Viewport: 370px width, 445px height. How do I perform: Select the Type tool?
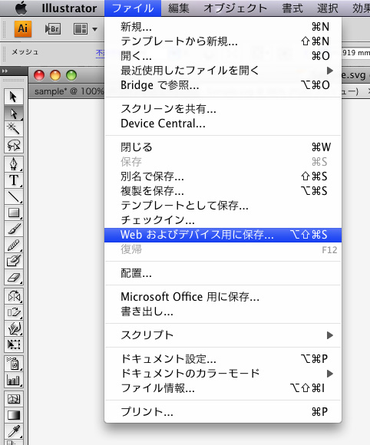click(13, 180)
